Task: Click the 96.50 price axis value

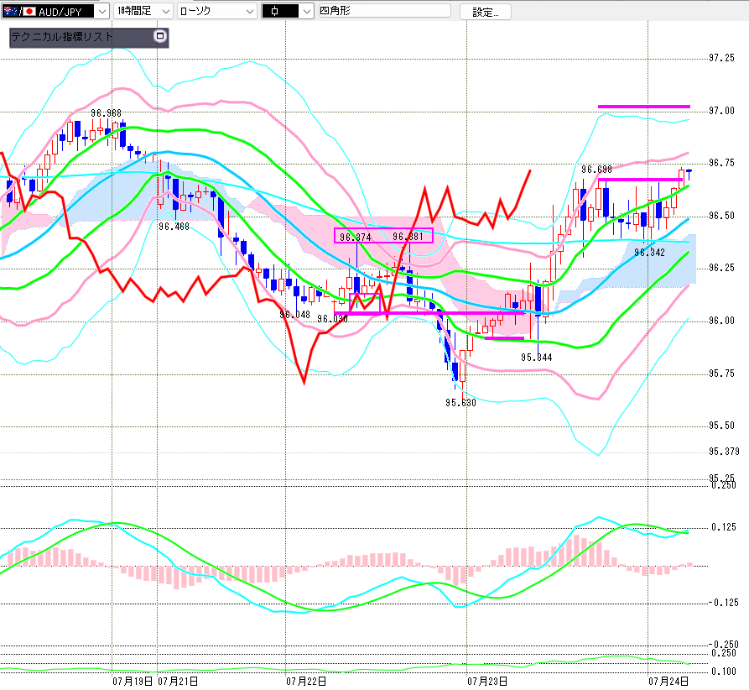Action: coord(722,216)
